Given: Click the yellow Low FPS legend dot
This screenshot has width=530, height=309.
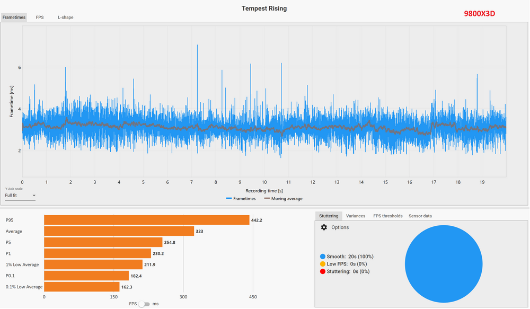Looking at the screenshot, I should click(x=323, y=264).
